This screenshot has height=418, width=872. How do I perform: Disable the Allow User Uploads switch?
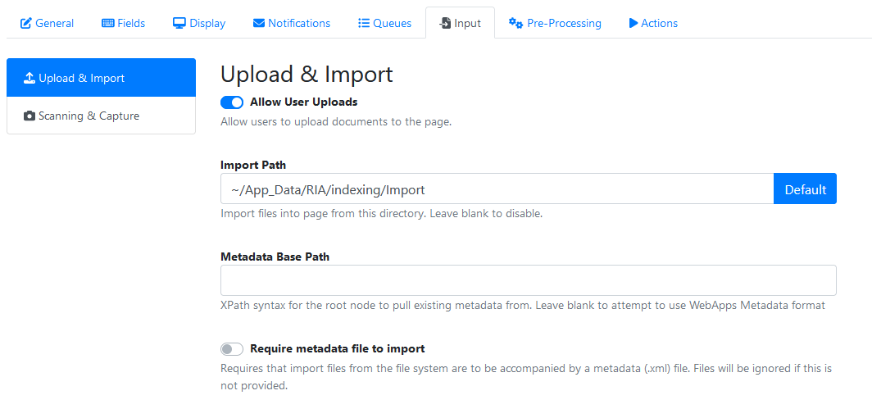232,102
